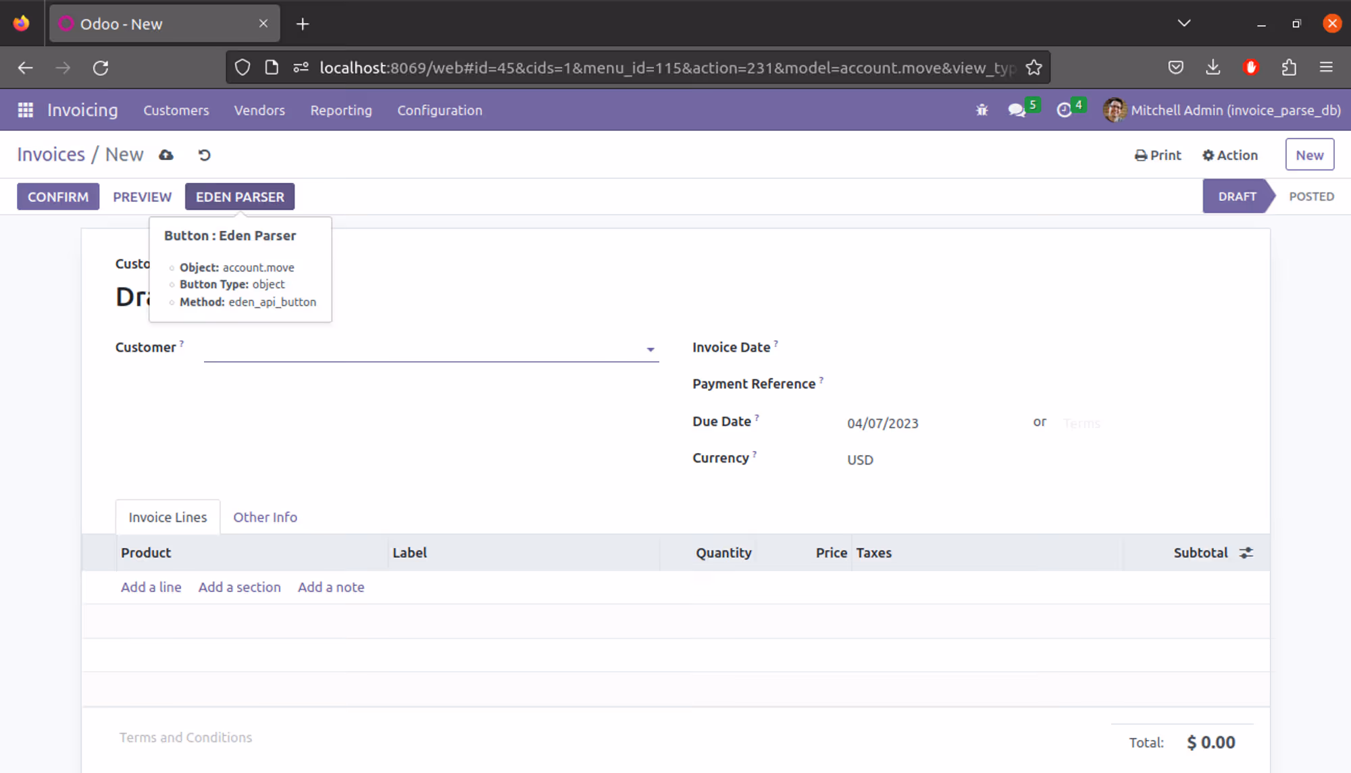The image size is (1351, 773).
Task: Select the Posted status stage
Action: pyautogui.click(x=1310, y=196)
